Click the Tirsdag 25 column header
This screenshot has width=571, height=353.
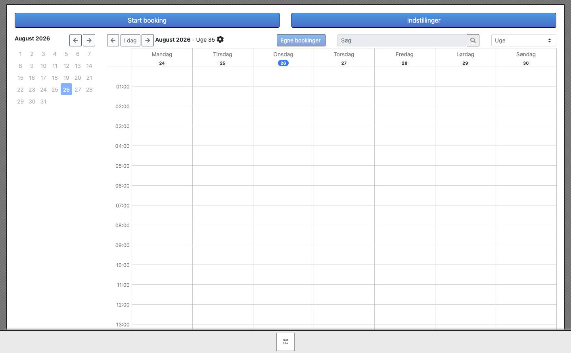click(222, 58)
